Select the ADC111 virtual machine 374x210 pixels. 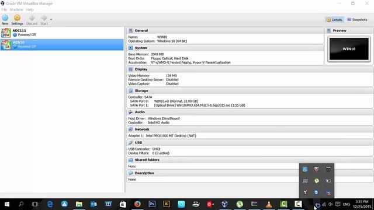pyautogui.click(x=62, y=33)
